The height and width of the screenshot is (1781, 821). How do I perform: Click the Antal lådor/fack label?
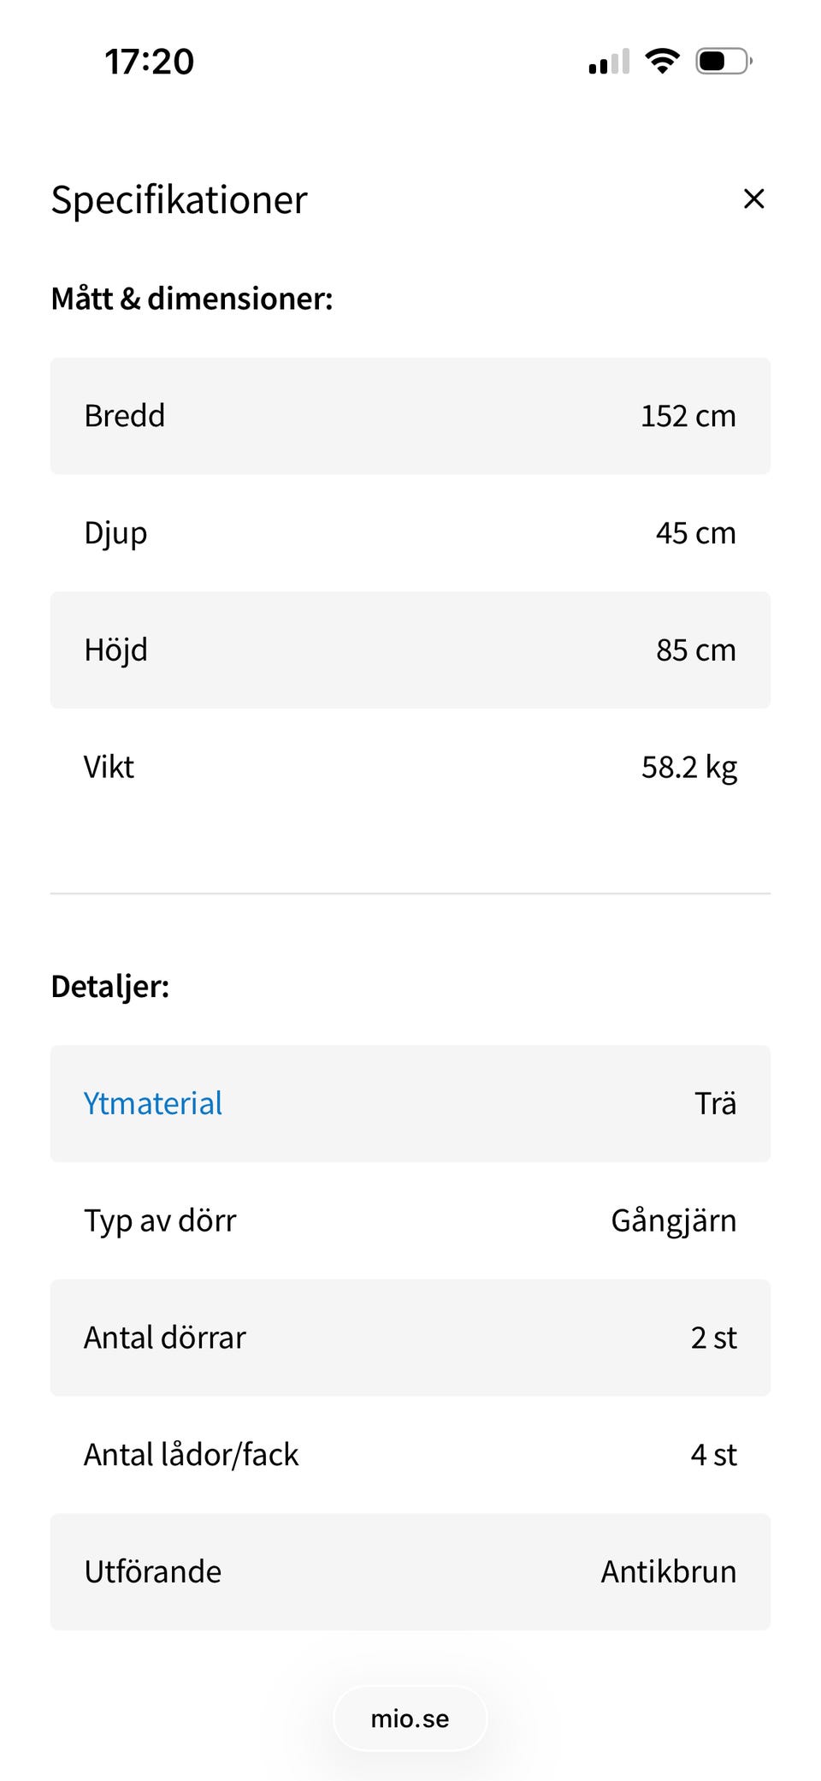coord(192,1455)
